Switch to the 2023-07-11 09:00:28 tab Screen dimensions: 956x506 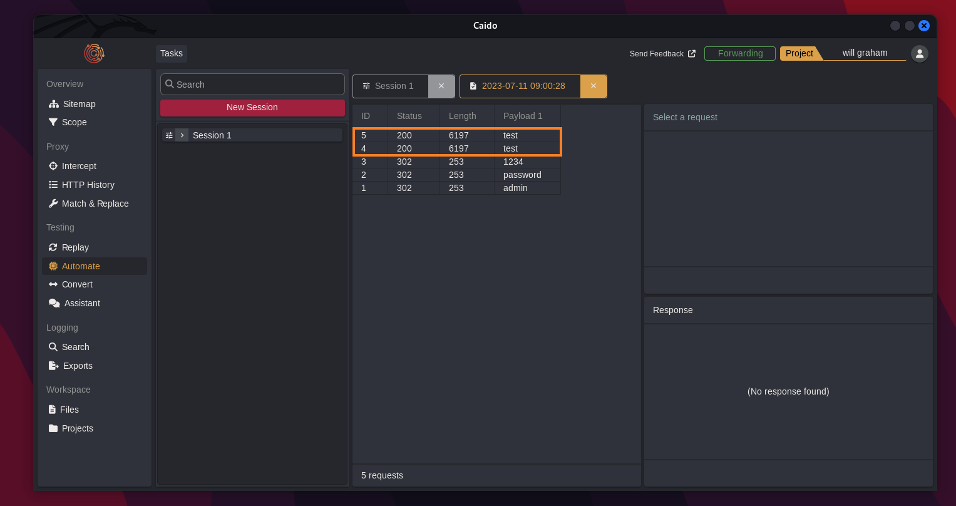coord(520,86)
